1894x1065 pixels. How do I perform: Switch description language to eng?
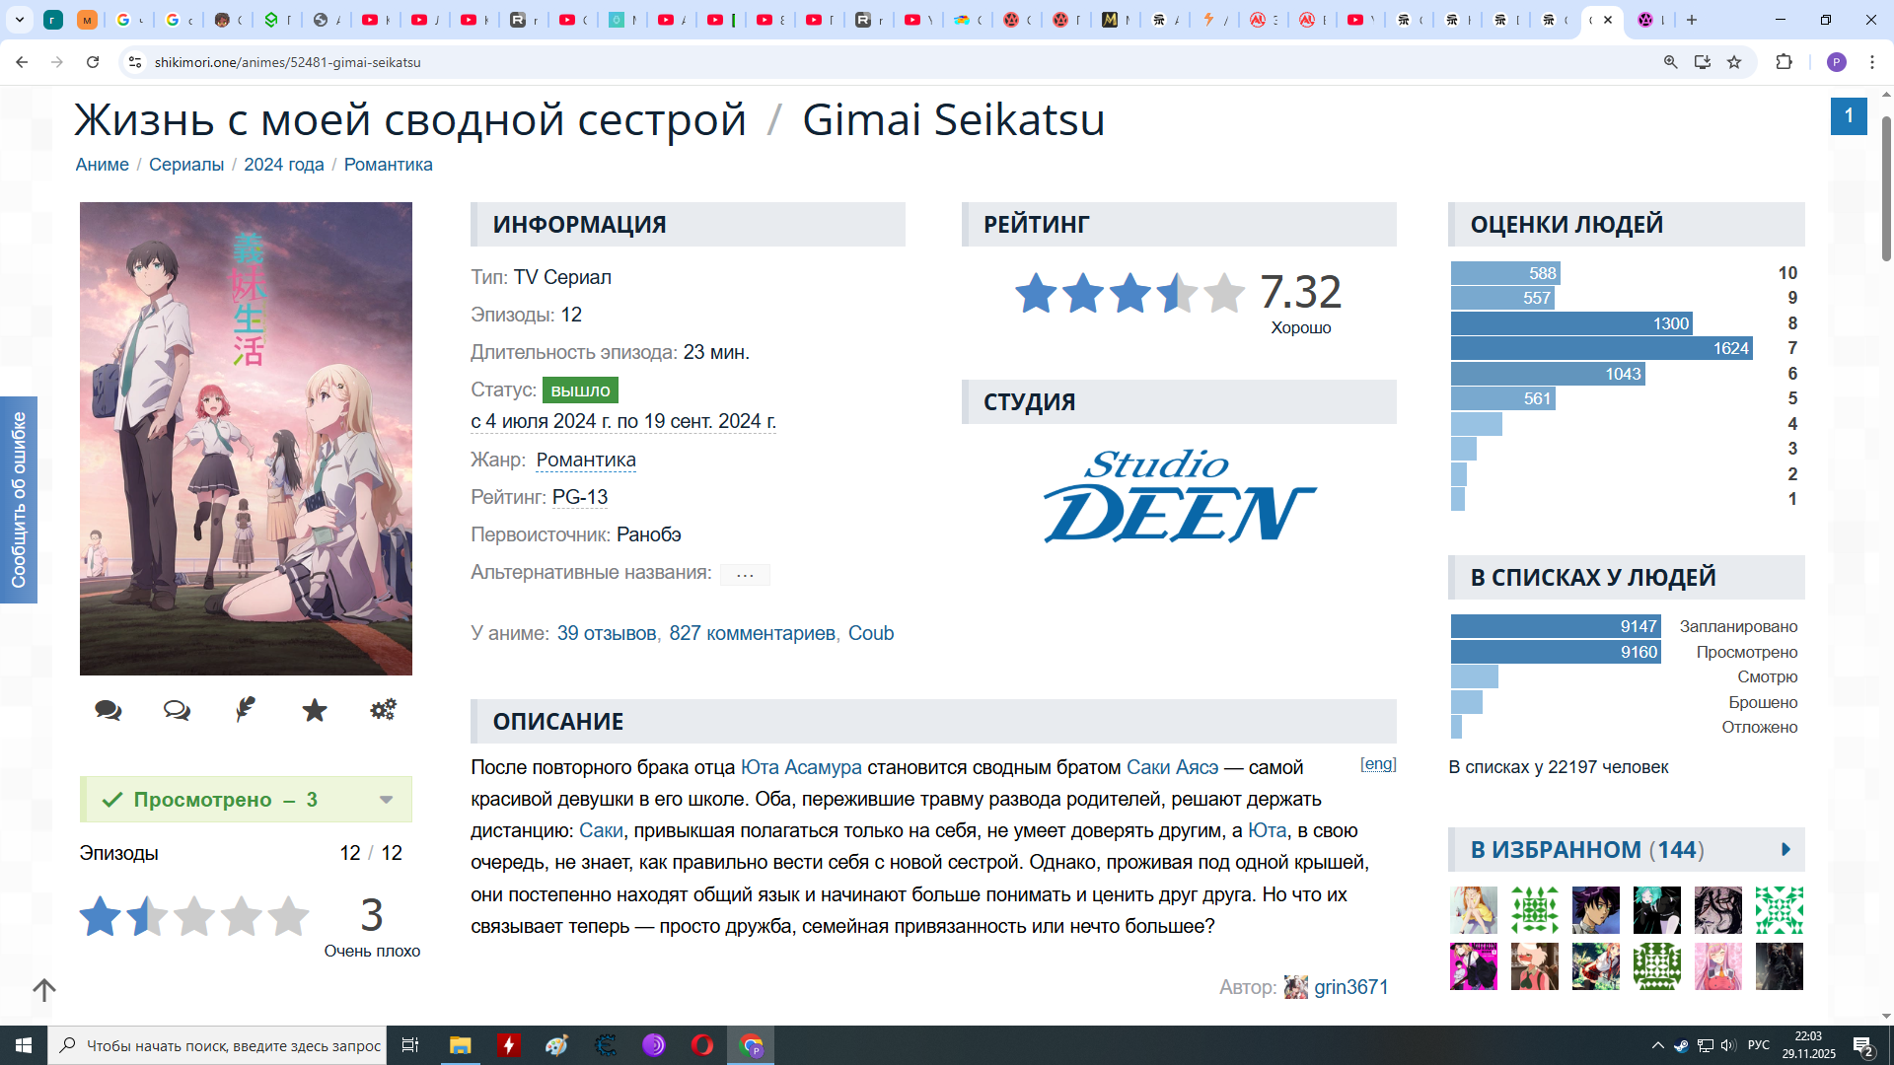coord(1378,764)
